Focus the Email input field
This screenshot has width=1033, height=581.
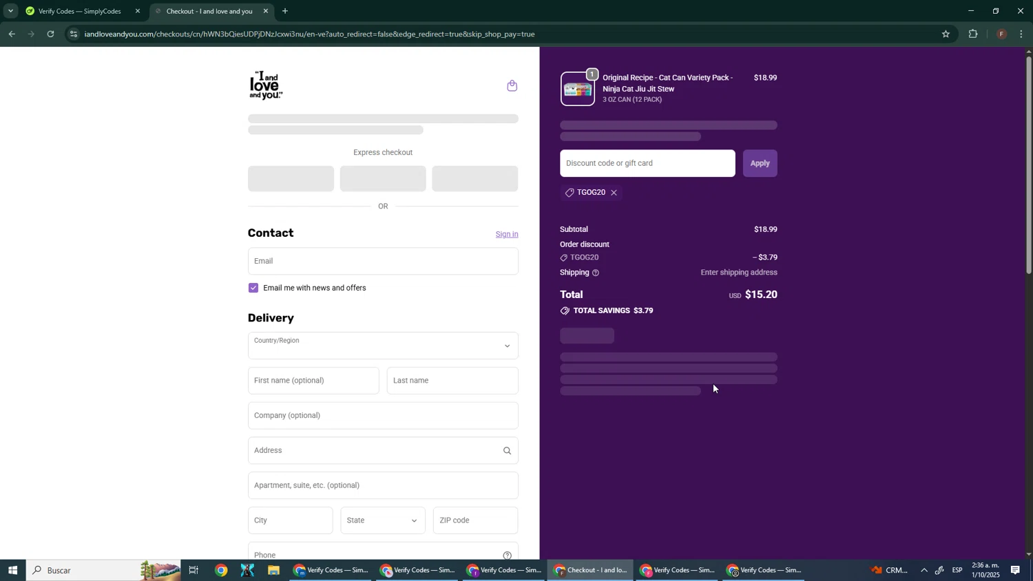(x=383, y=262)
